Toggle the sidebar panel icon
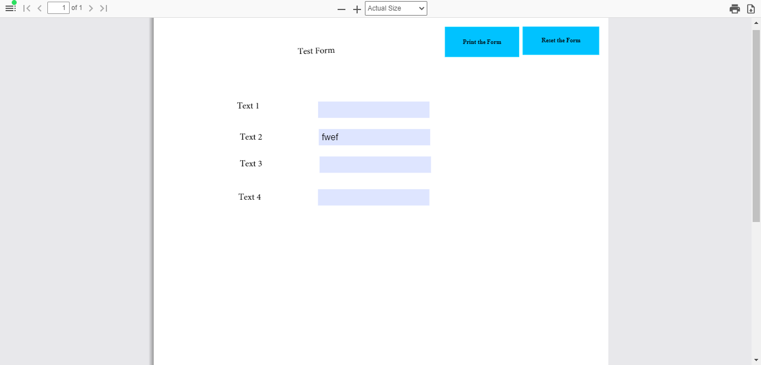This screenshot has height=365, width=761. [9, 8]
